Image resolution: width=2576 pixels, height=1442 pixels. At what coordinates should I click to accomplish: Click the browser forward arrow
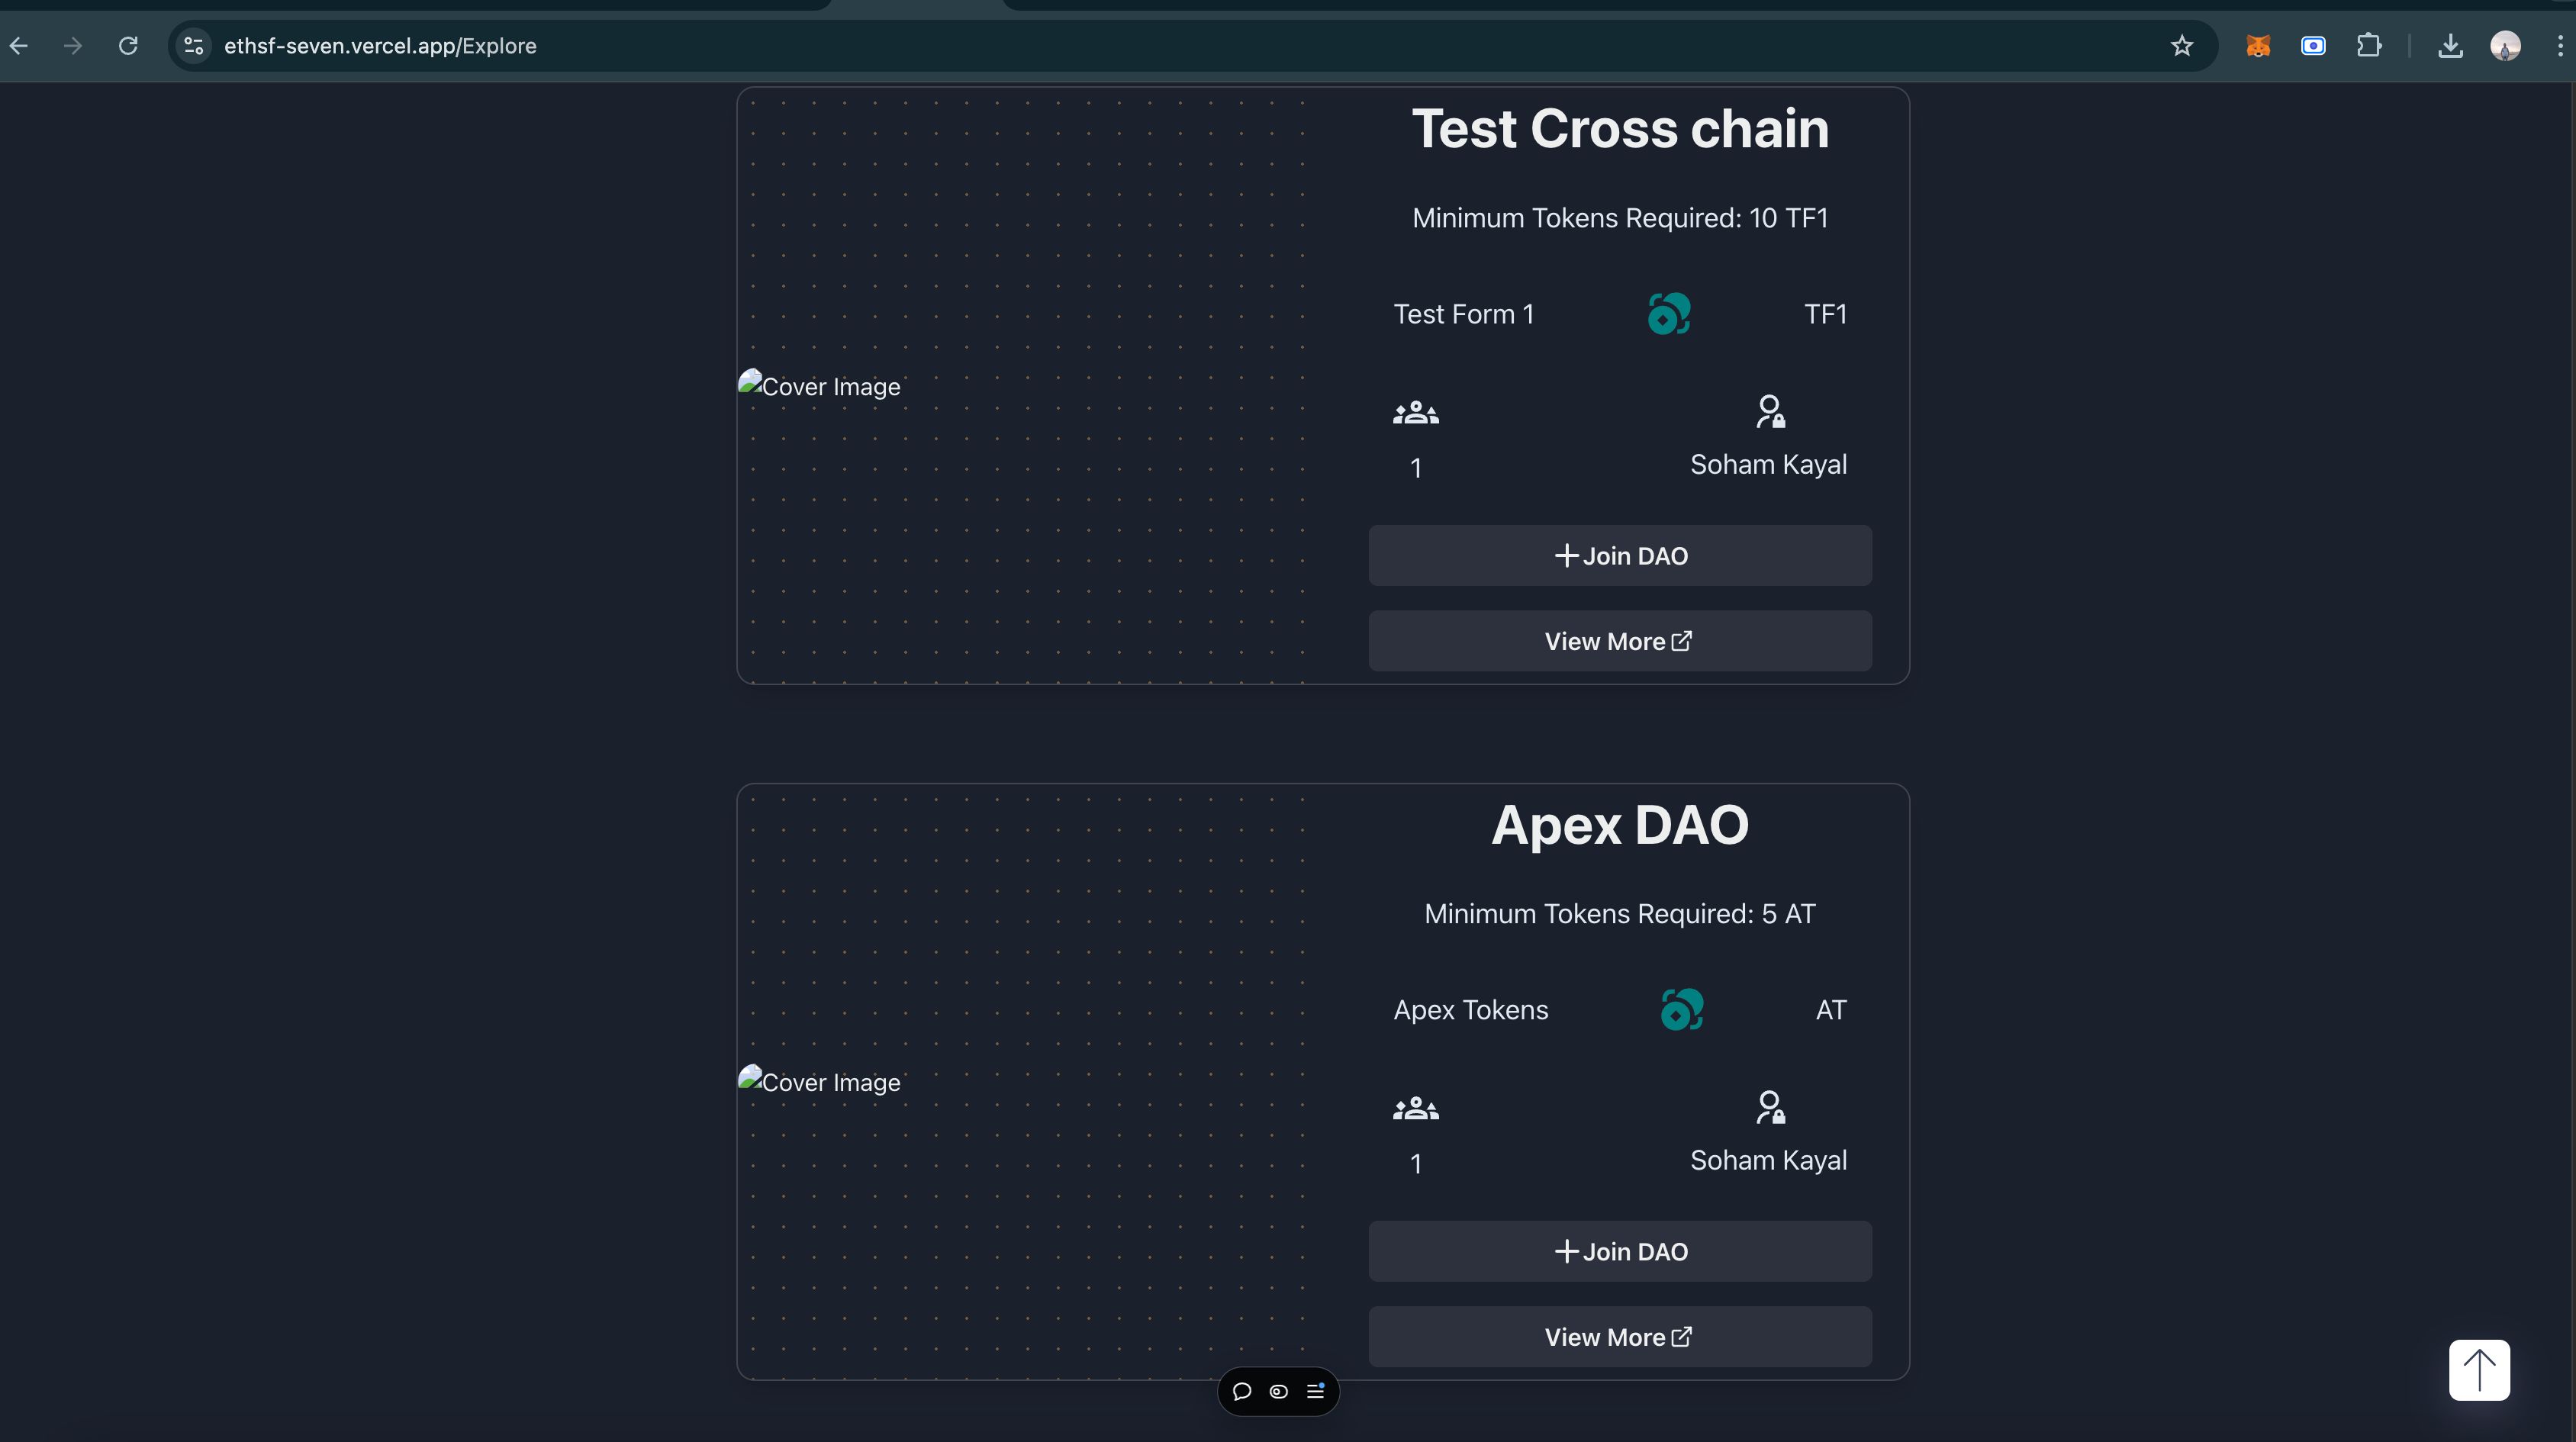click(73, 46)
